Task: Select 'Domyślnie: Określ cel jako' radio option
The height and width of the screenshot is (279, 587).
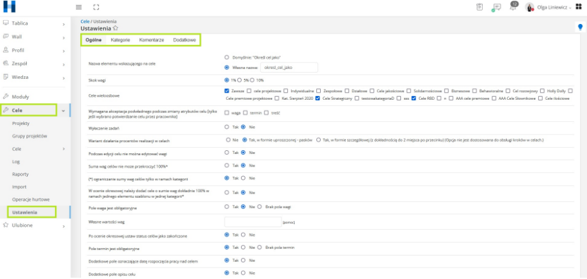Action: click(227, 57)
